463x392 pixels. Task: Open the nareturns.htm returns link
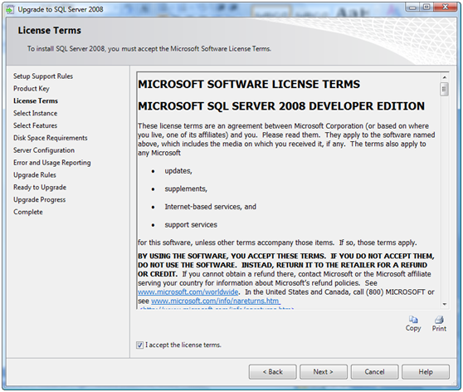point(215,301)
